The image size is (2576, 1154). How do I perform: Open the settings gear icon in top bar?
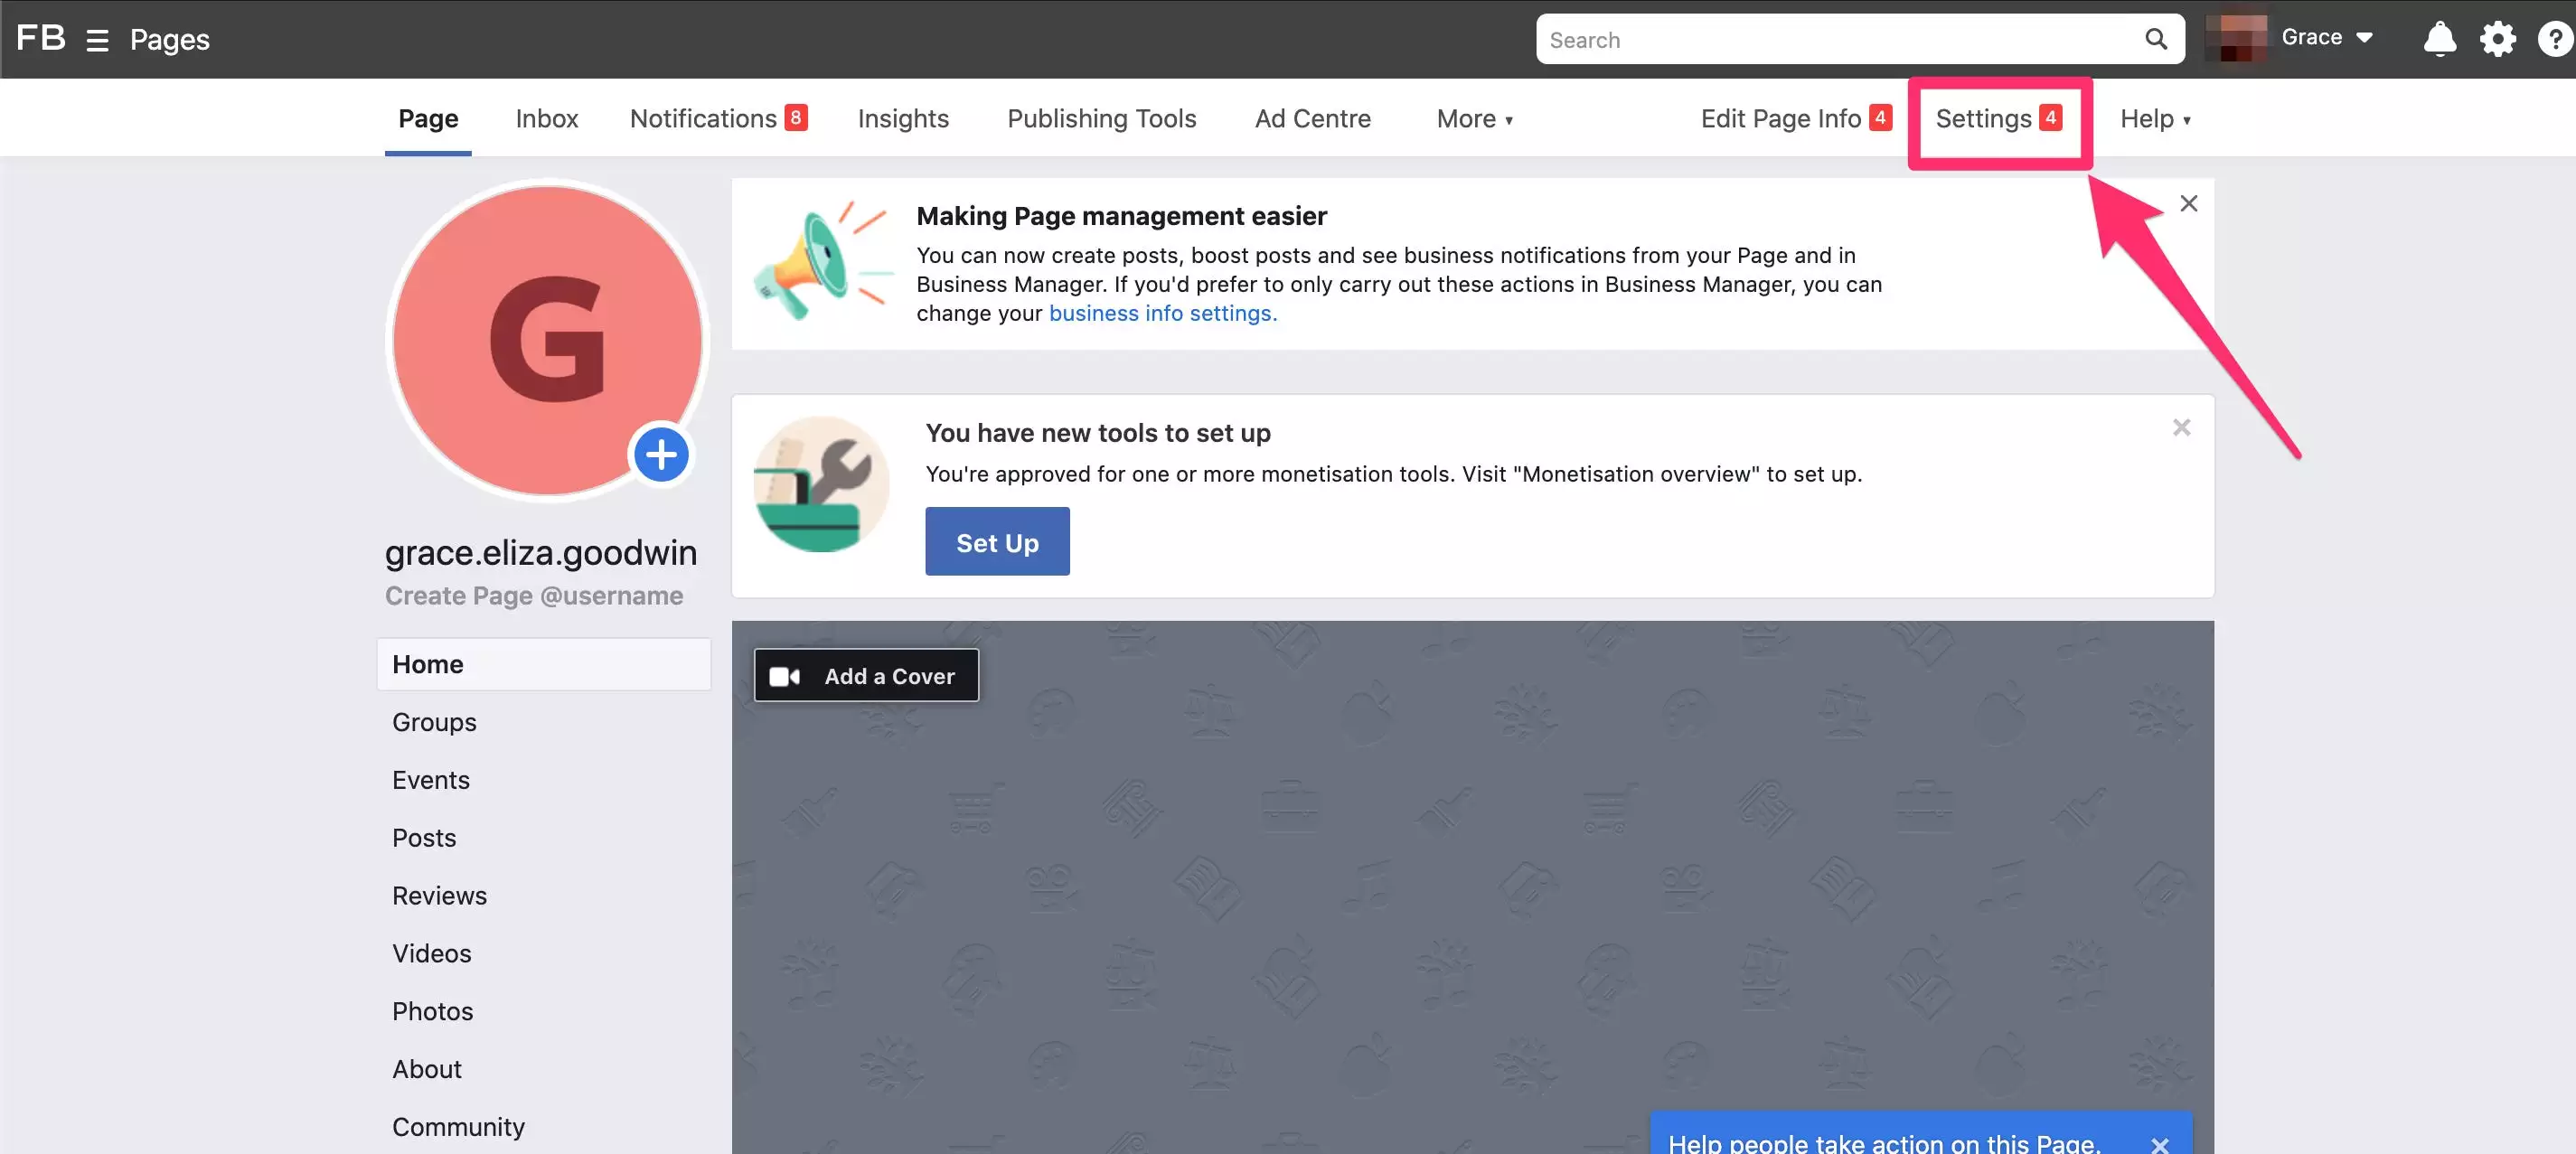tap(2497, 39)
